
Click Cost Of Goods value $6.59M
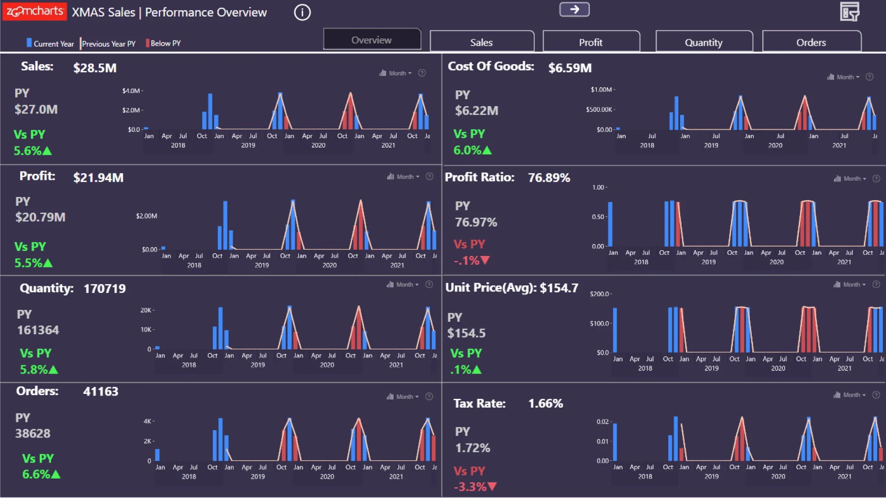570,68
